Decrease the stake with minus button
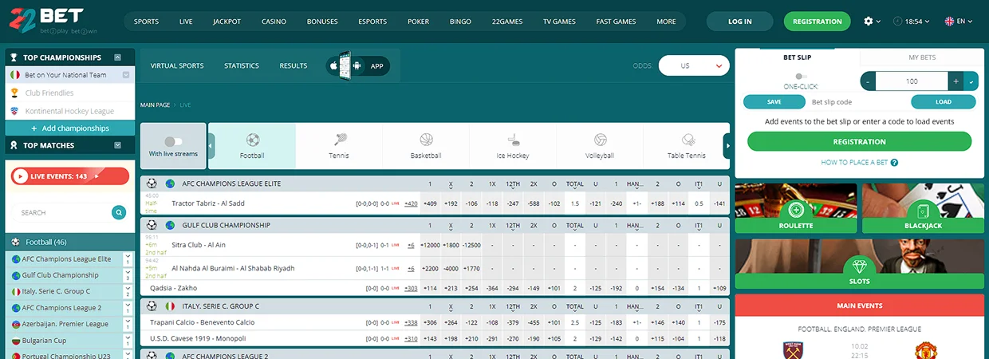The height and width of the screenshot is (359, 989). (869, 81)
